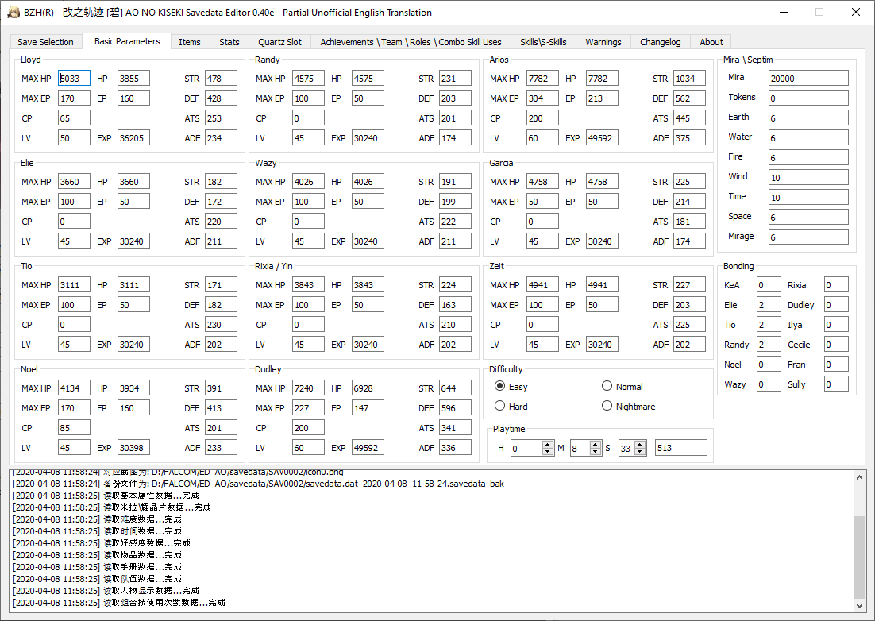Click the playtime milliseconds field showing 513

tap(680, 447)
